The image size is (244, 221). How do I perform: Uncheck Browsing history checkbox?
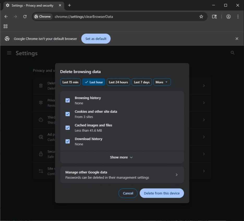tap(68, 100)
